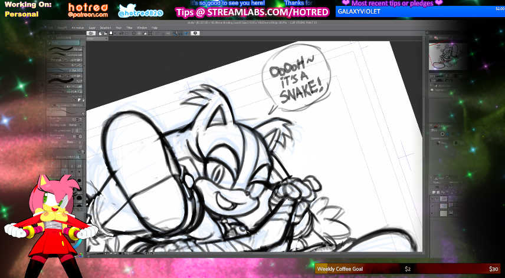Image resolution: width=505 pixels, height=278 pixels.
Task: Click the first circular effect icon in Layer Property
Action: [x=442, y=134]
